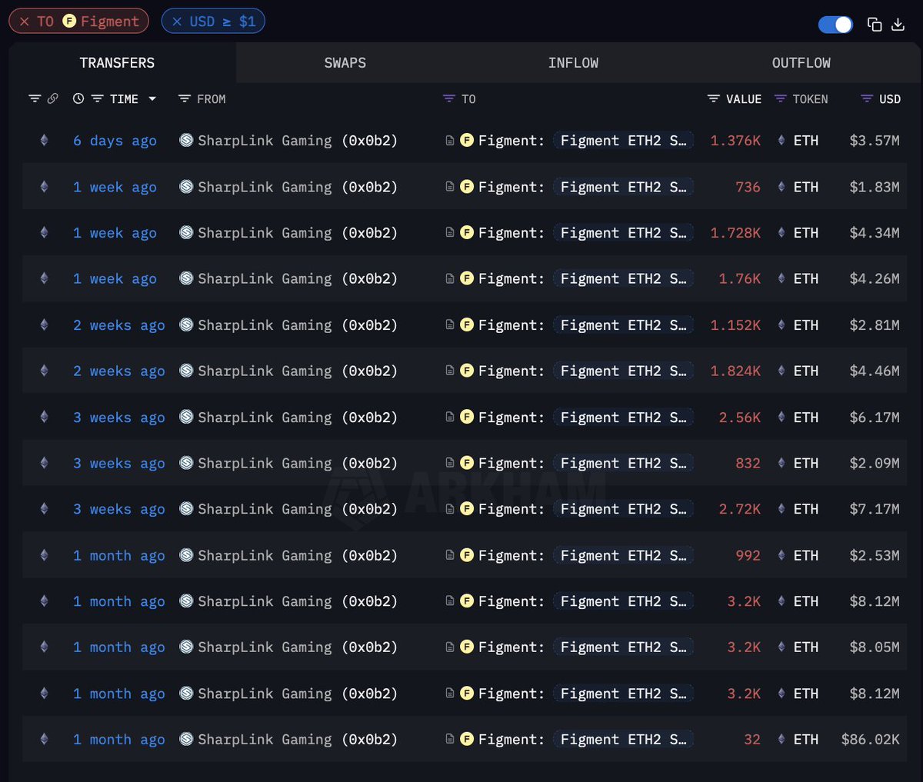Click the USD amount $6.17M
This screenshot has width=923, height=782.
[x=875, y=418]
